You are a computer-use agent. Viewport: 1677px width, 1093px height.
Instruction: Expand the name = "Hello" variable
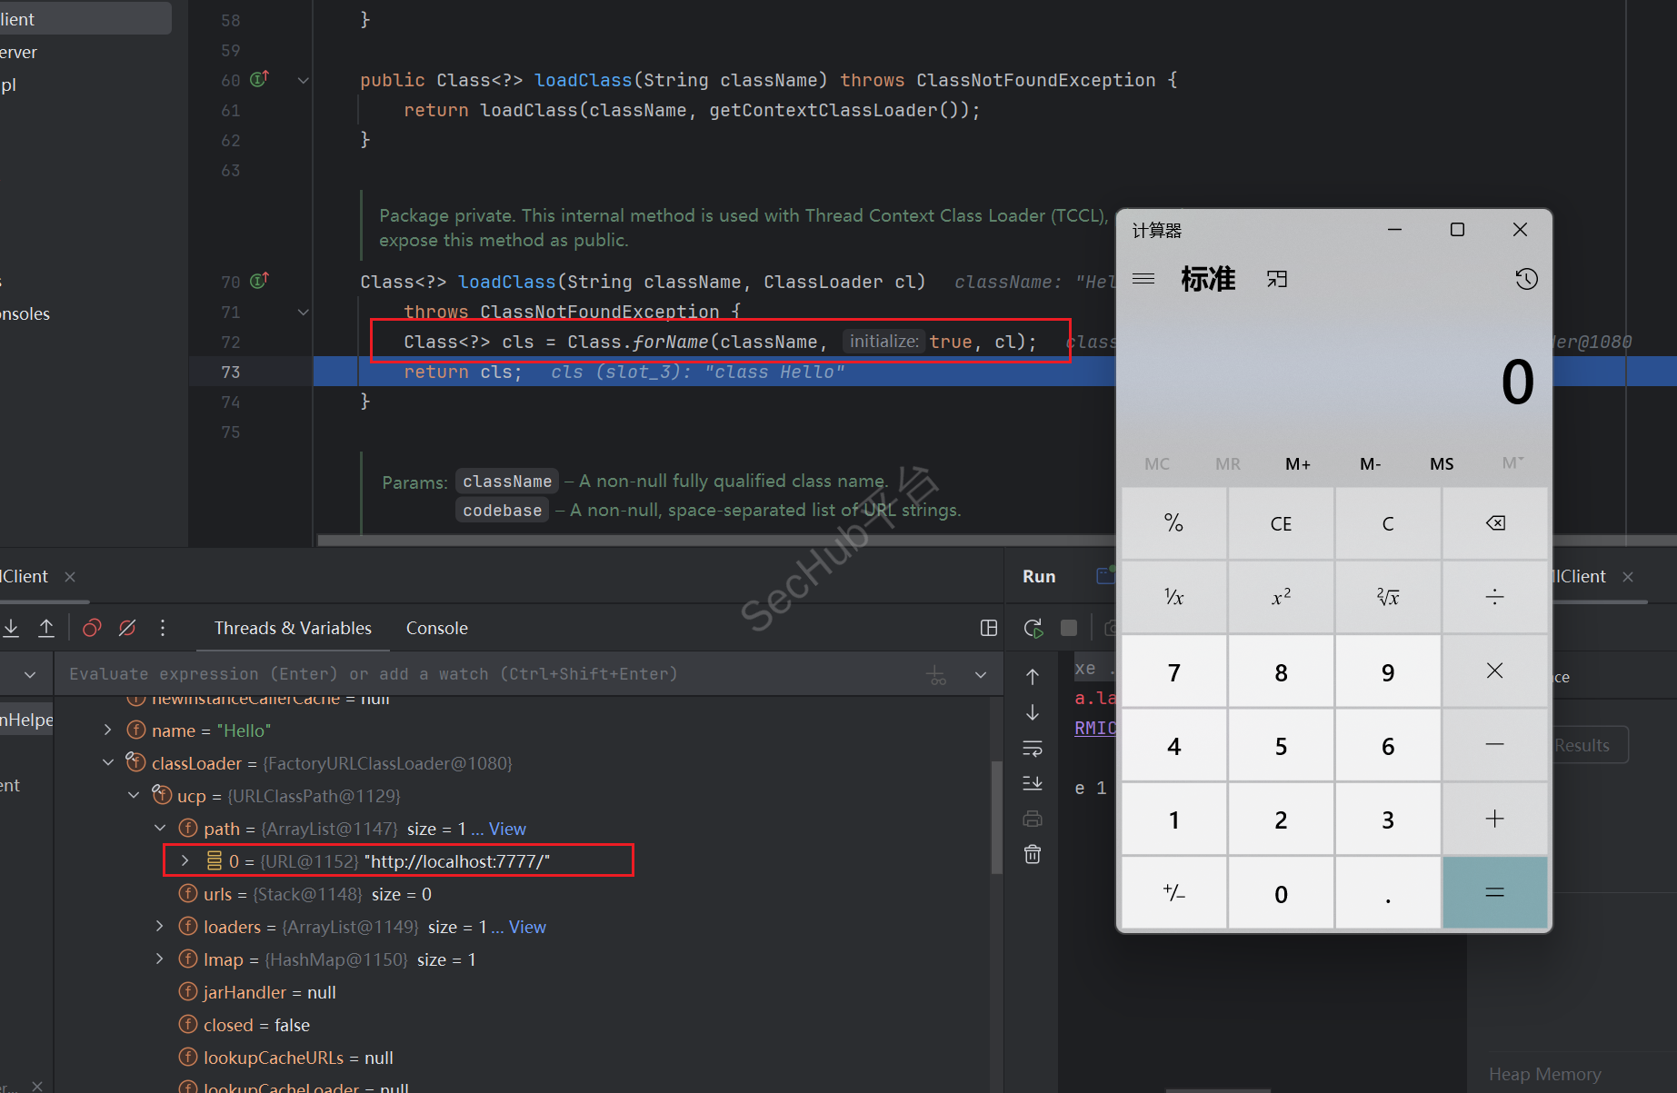point(108,730)
